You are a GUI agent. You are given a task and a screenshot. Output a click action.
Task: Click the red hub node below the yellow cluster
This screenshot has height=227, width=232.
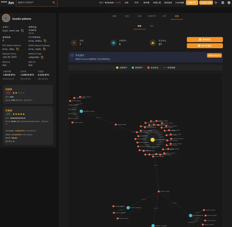click(159, 191)
